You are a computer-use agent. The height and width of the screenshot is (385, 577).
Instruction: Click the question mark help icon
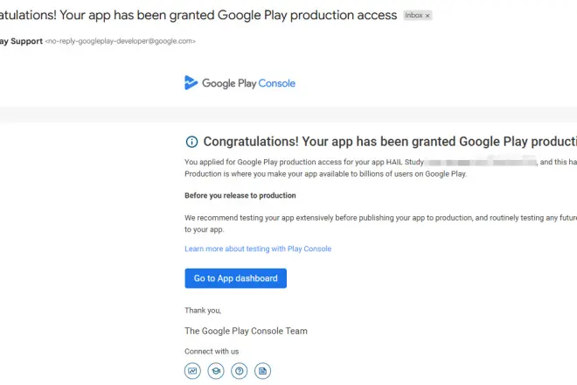click(x=240, y=371)
